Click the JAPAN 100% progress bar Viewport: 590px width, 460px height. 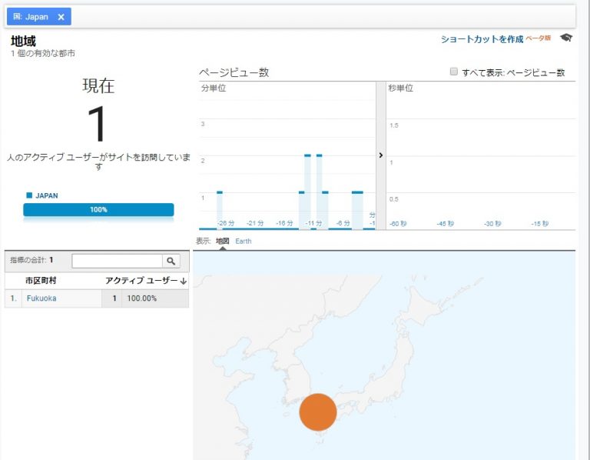pyautogui.click(x=98, y=209)
